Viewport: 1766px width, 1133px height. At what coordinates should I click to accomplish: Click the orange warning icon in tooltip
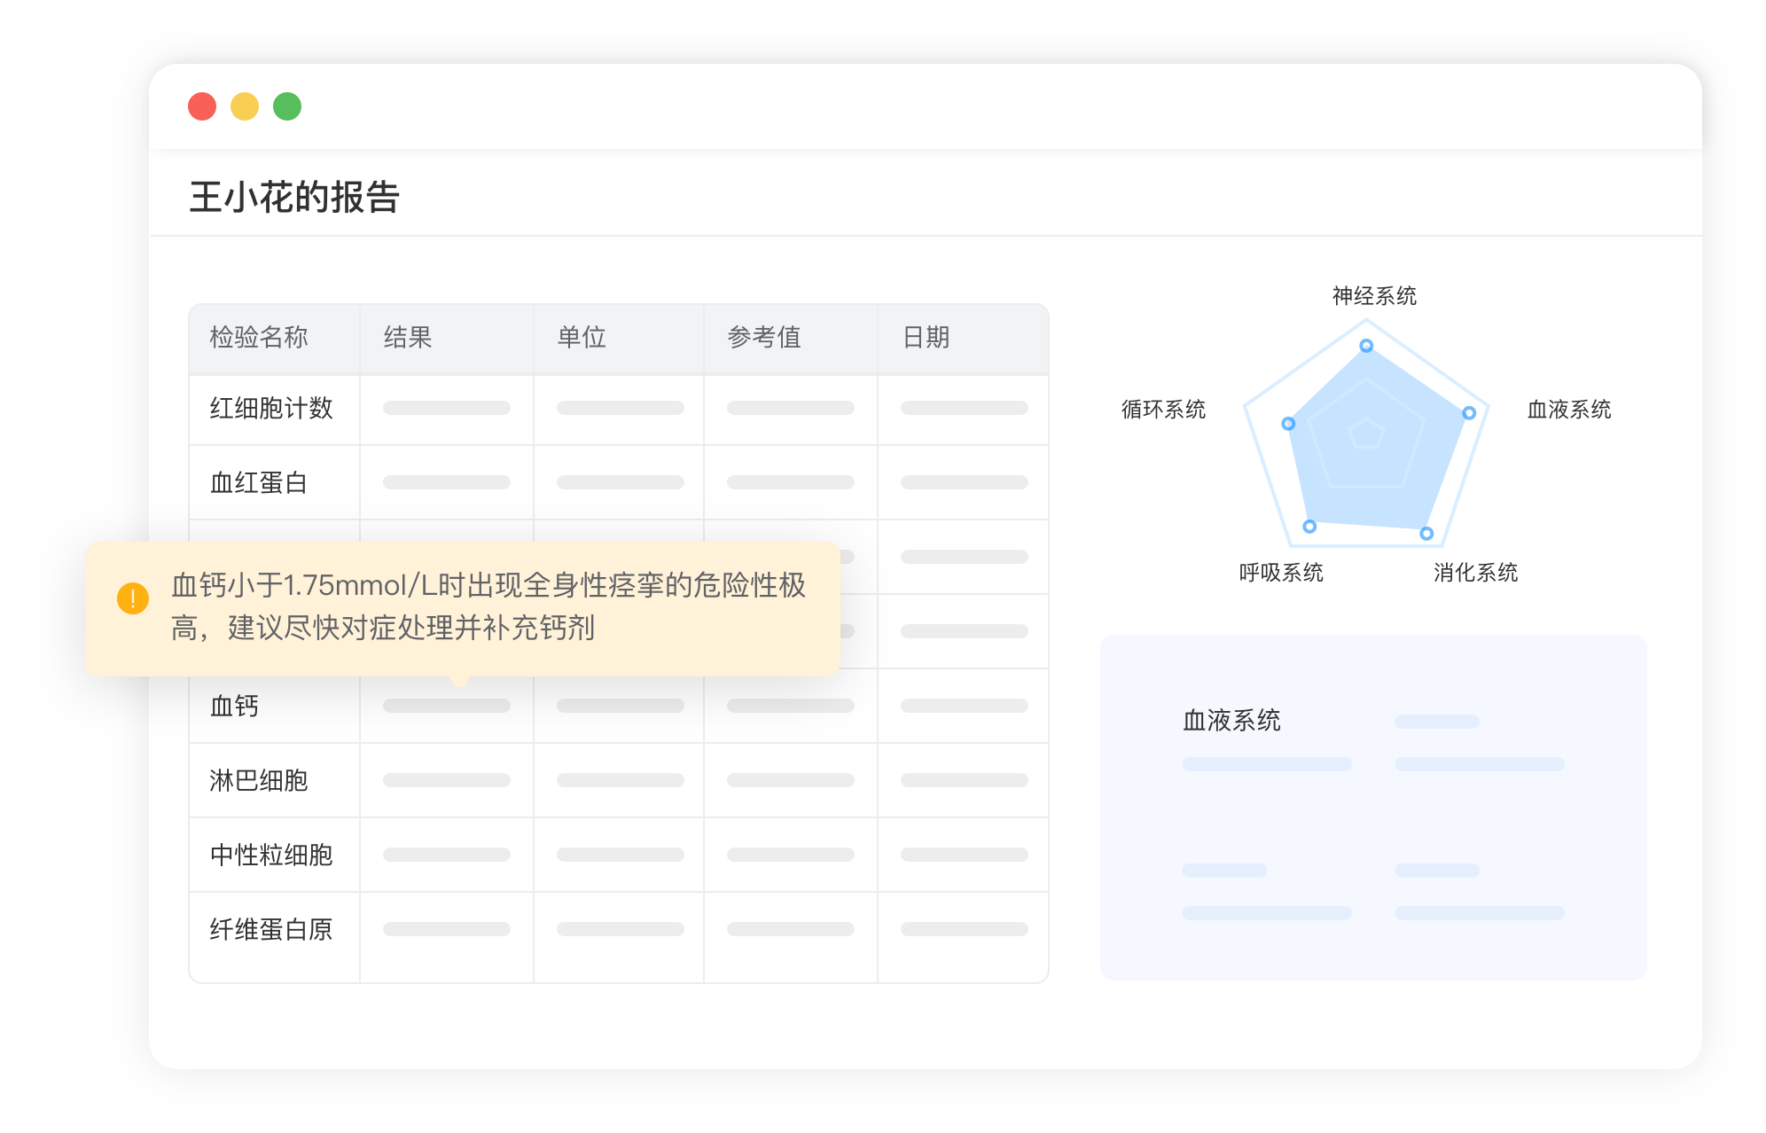133,598
